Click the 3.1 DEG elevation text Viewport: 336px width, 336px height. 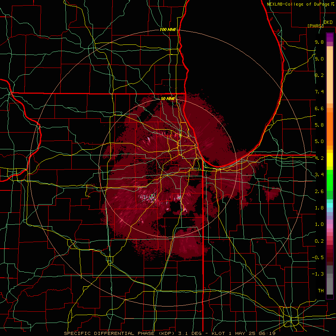coord(189,333)
